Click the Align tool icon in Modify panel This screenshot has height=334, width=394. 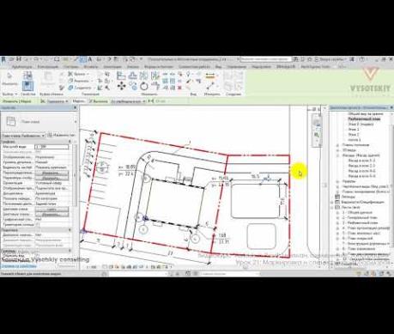[121, 76]
